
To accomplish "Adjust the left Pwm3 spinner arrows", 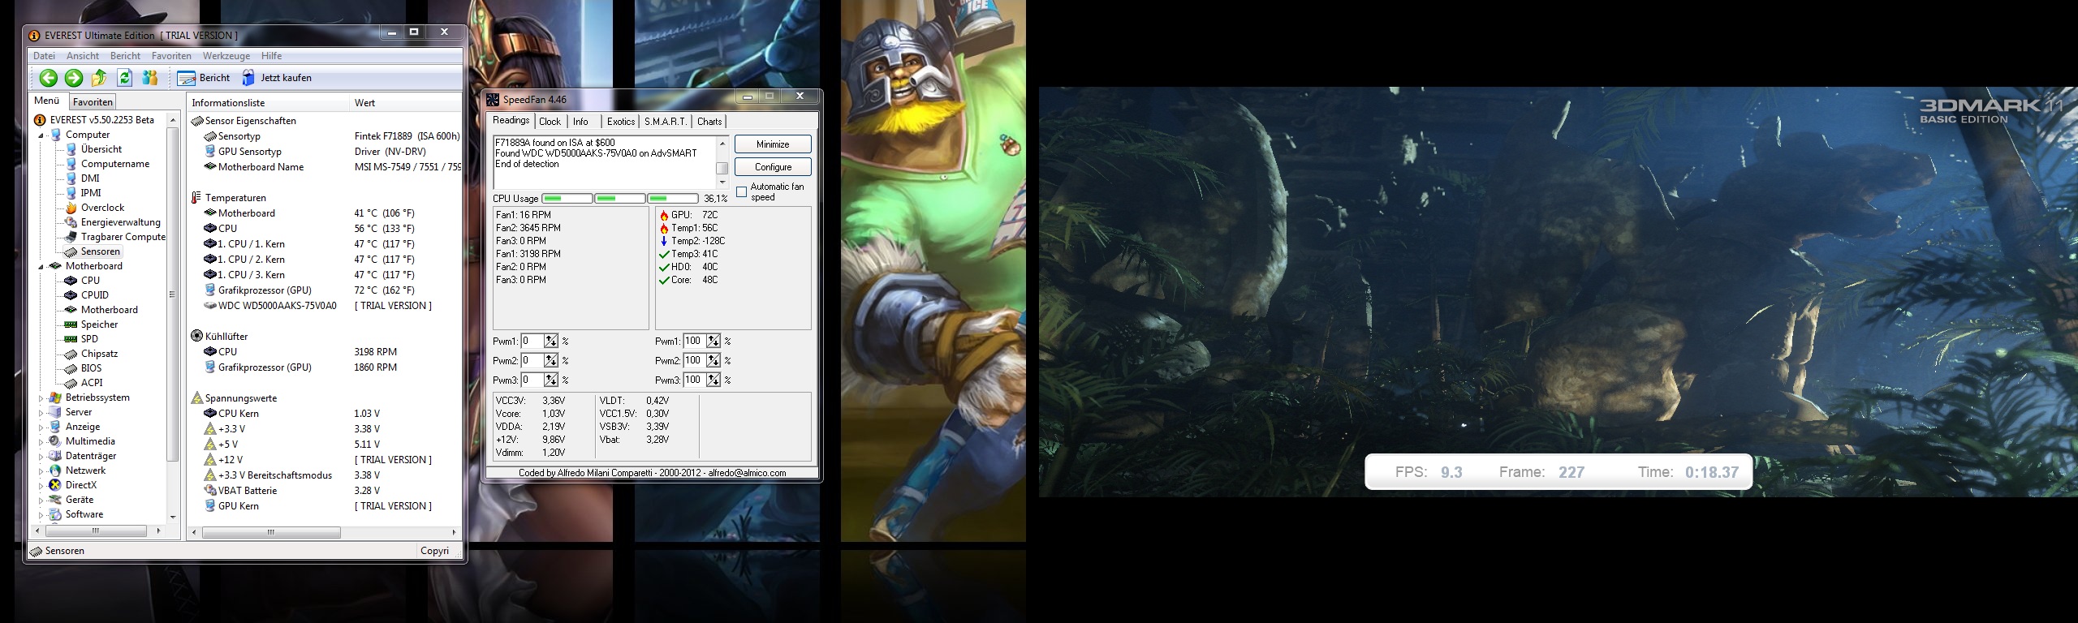I will click(x=551, y=380).
